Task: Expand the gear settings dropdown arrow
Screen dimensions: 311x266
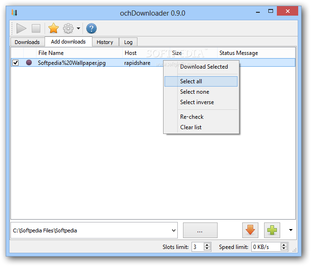Action: pos(79,28)
